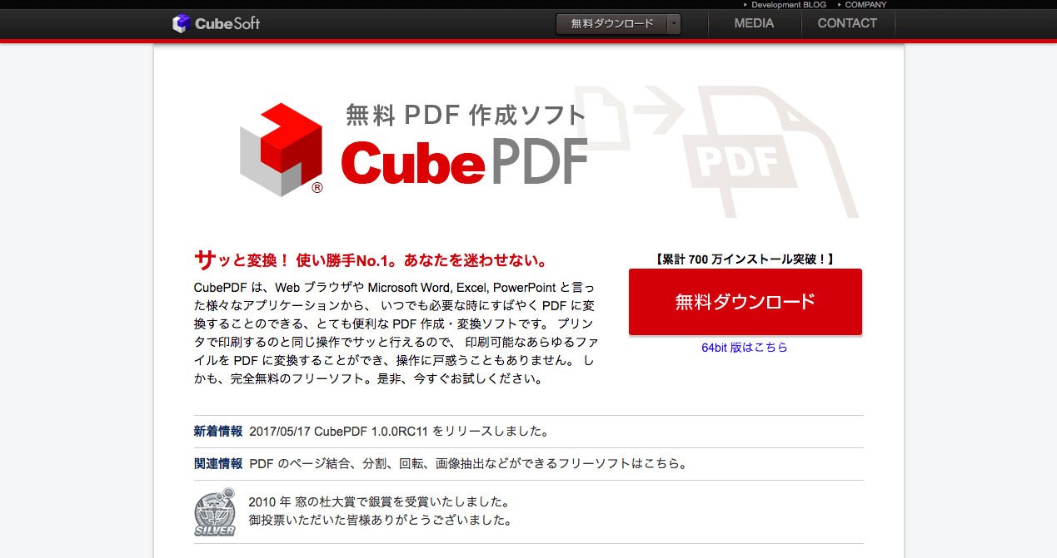The image size is (1057, 558).
Task: Open the COMPANY link
Action: pyautogui.click(x=864, y=4)
